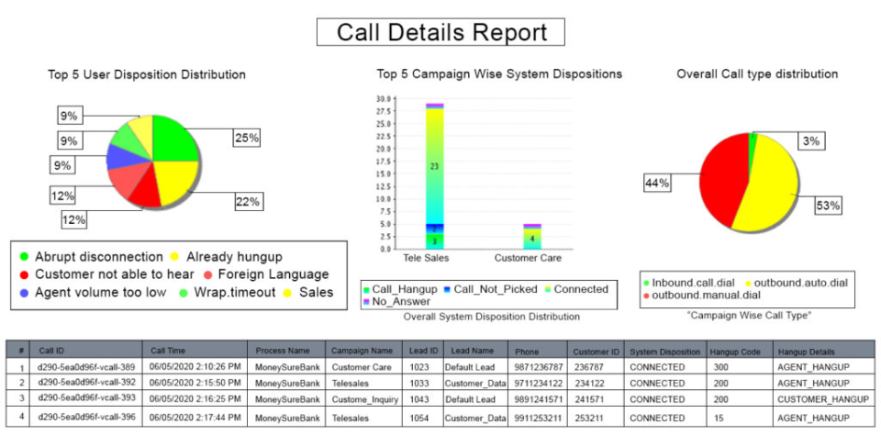Select the outbound.manual.dial red legend dot

pyautogui.click(x=647, y=295)
